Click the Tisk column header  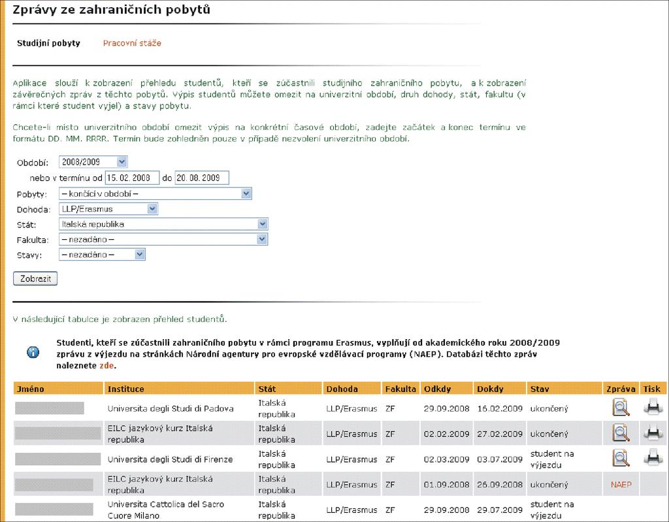pos(653,389)
